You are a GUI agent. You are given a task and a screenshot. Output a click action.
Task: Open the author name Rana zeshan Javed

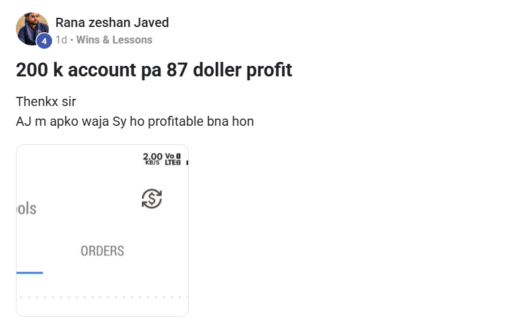point(112,22)
